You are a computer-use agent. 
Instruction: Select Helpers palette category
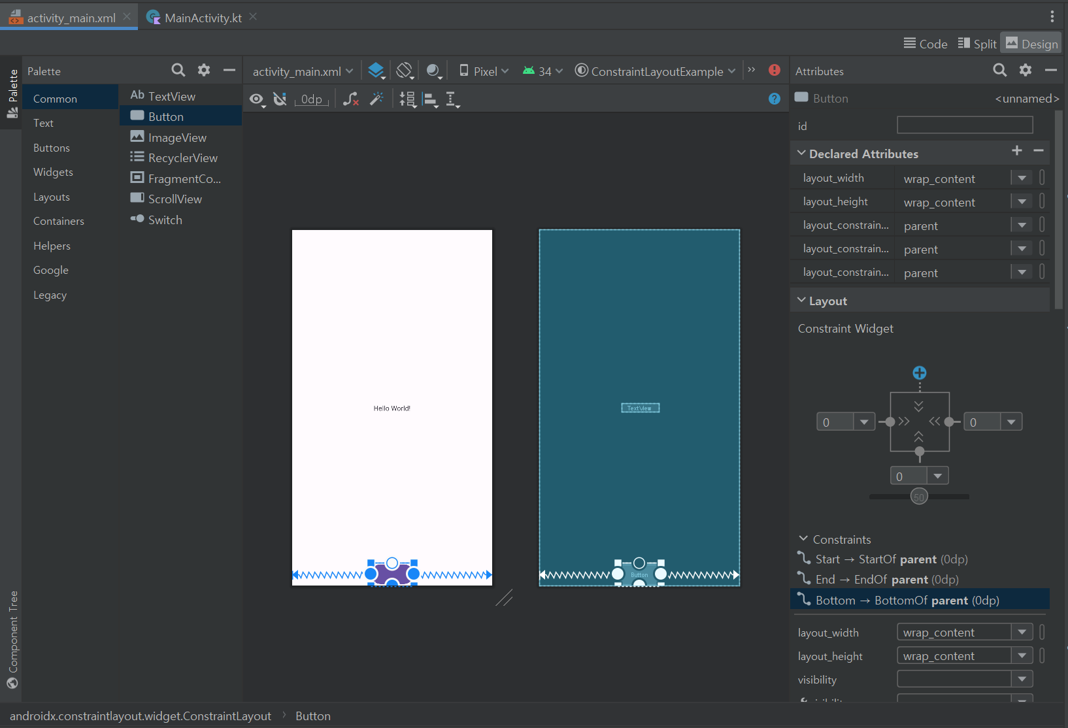click(x=71, y=246)
